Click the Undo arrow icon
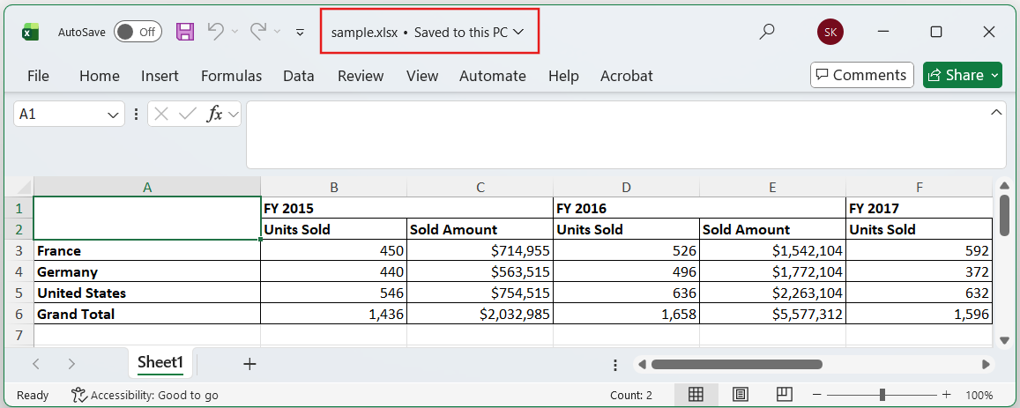The height and width of the screenshot is (408, 1020). (x=215, y=32)
